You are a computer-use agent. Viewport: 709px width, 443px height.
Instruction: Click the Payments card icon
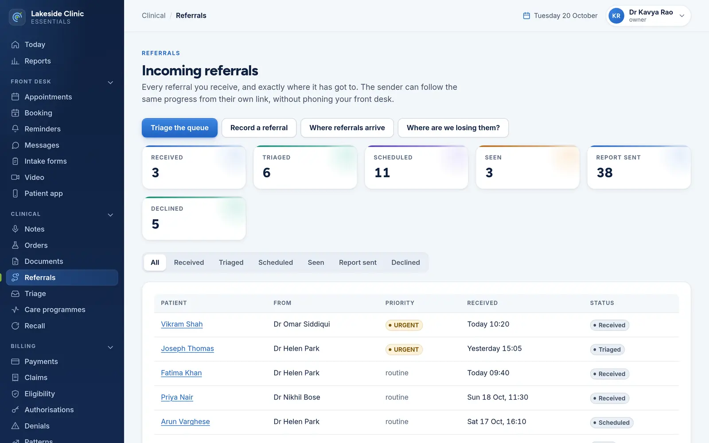15,361
